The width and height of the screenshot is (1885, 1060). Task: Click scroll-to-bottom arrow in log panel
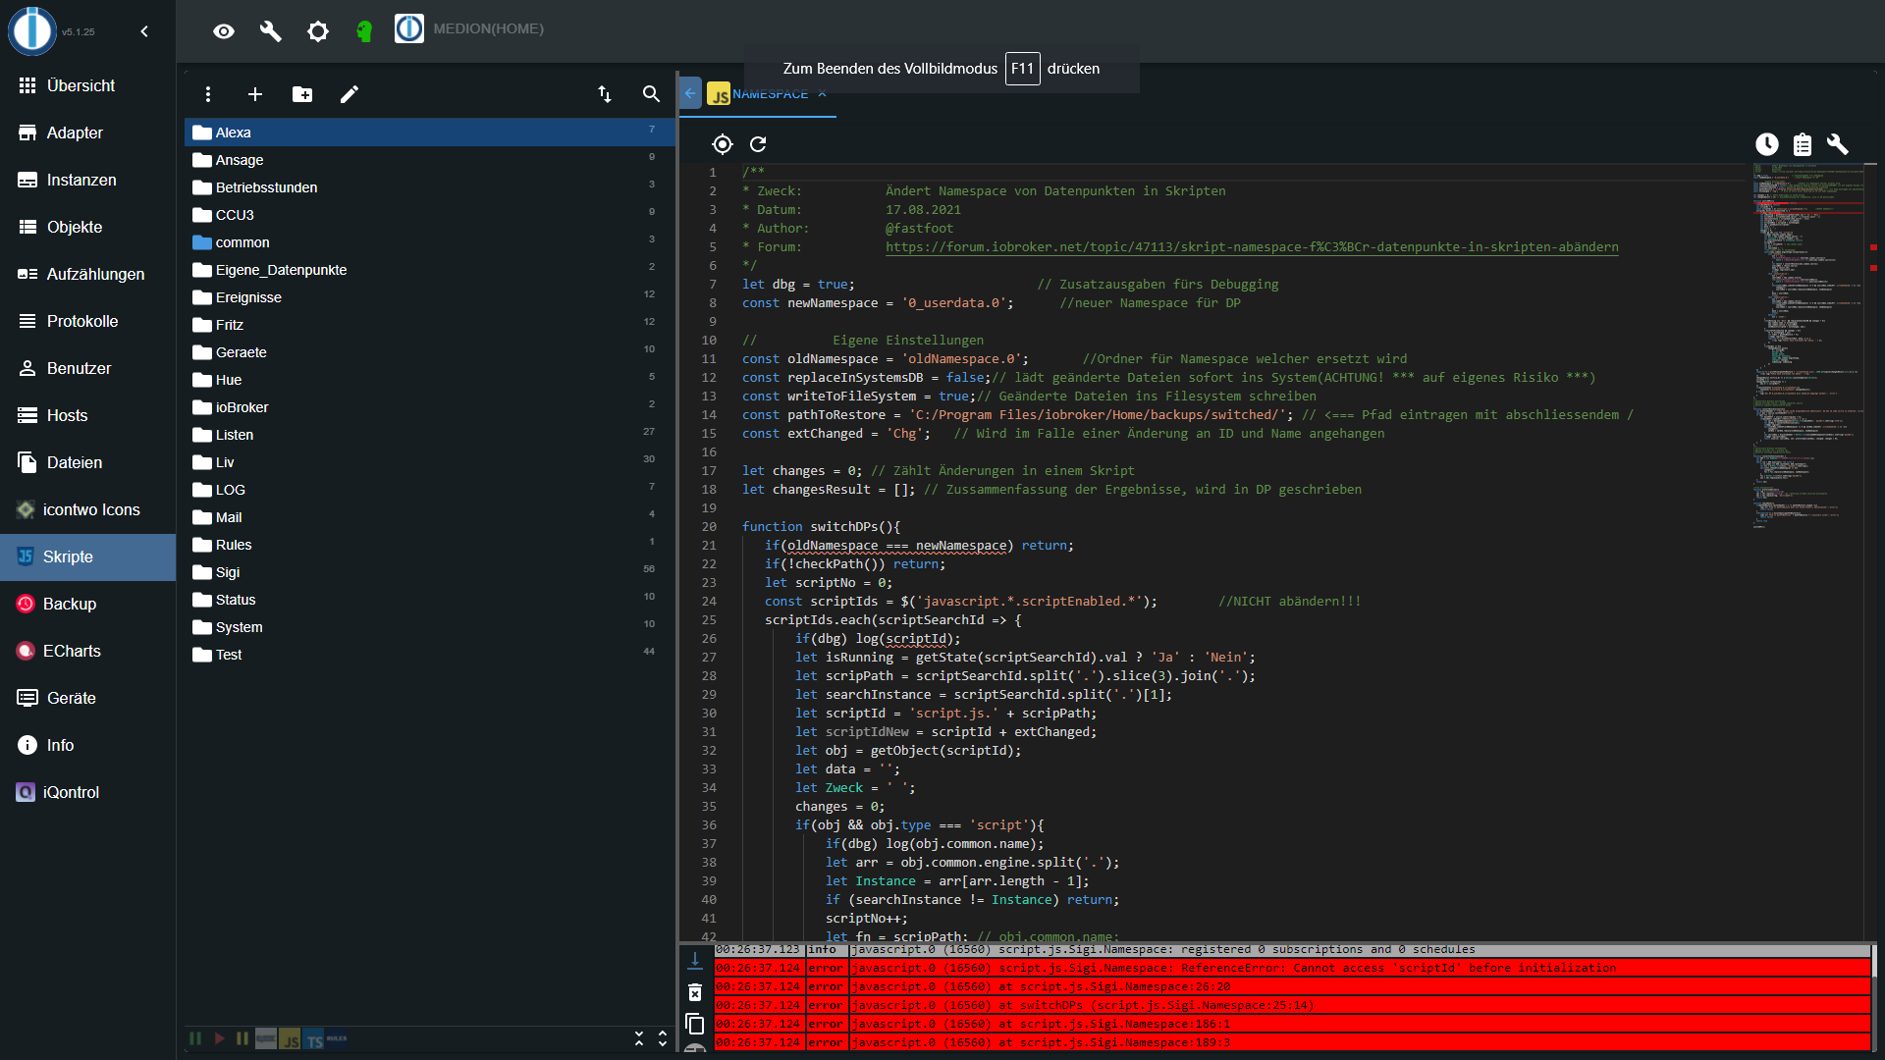pyautogui.click(x=695, y=960)
